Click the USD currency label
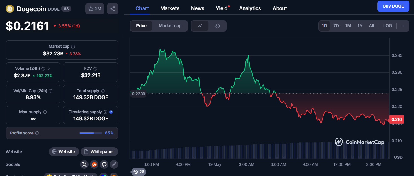 point(398,157)
